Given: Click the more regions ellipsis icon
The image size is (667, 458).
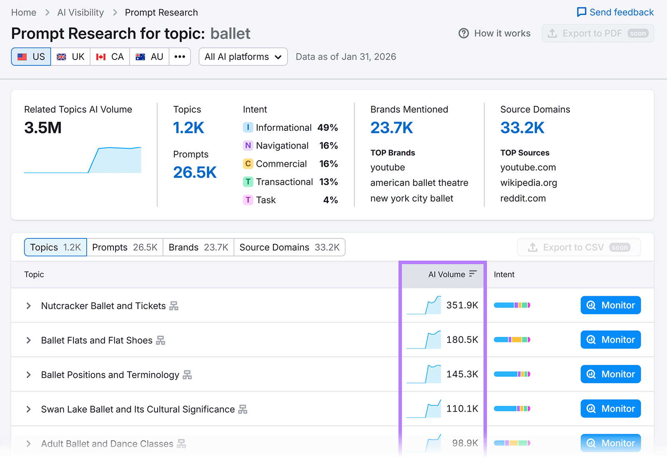Looking at the screenshot, I should tap(180, 57).
